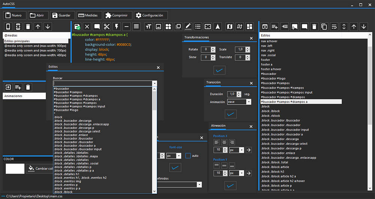Move media down with the down arrow
This screenshot has width=375, height=199.
(48, 27)
